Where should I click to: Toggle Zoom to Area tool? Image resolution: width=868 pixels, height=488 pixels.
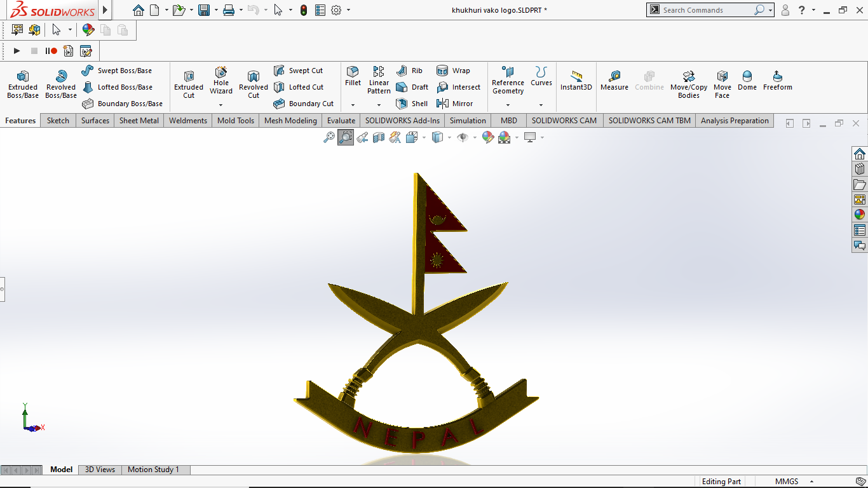click(346, 137)
